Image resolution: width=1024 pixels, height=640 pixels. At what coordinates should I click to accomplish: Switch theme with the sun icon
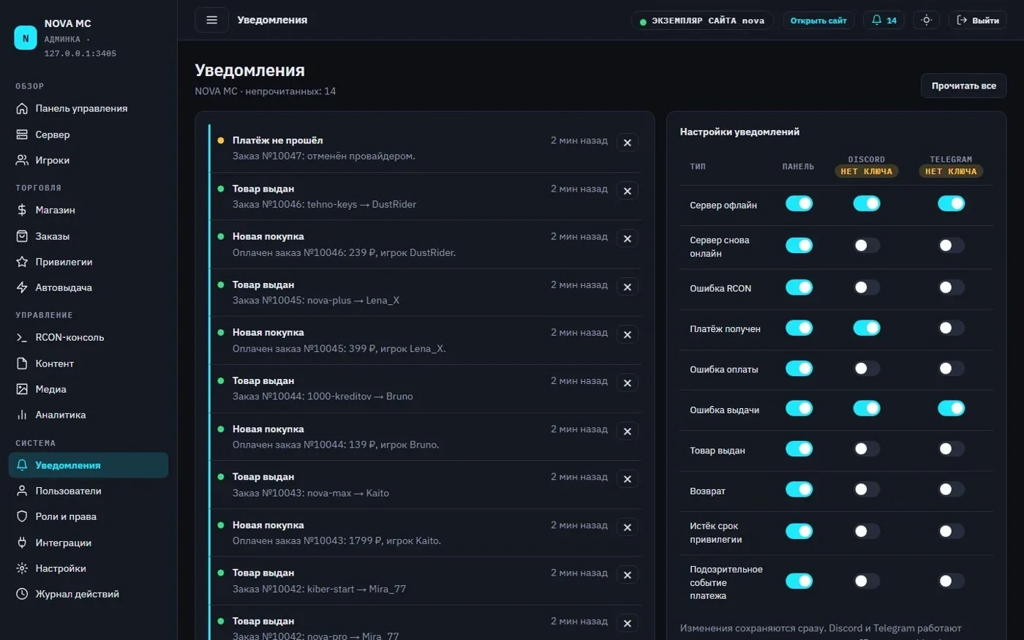[x=926, y=20]
